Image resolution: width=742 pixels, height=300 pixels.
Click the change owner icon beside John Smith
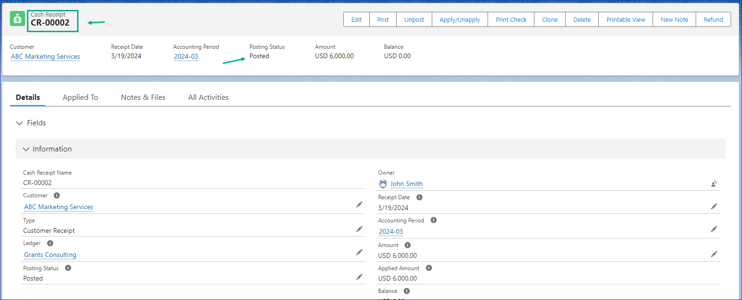pos(714,184)
